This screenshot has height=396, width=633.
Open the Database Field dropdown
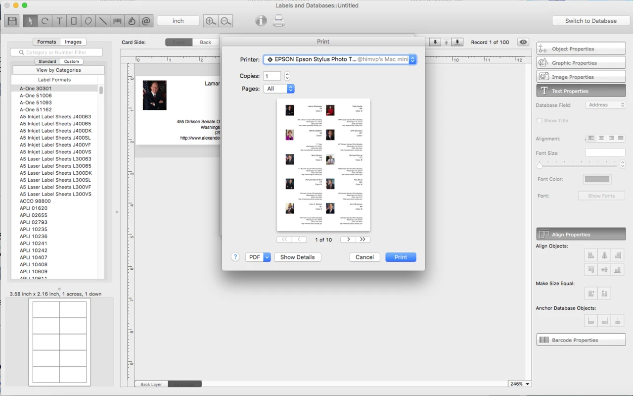(x=605, y=104)
